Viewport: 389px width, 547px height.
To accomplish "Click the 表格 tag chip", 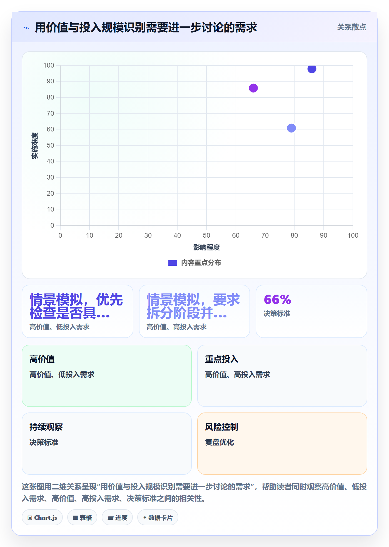I will (x=82, y=518).
